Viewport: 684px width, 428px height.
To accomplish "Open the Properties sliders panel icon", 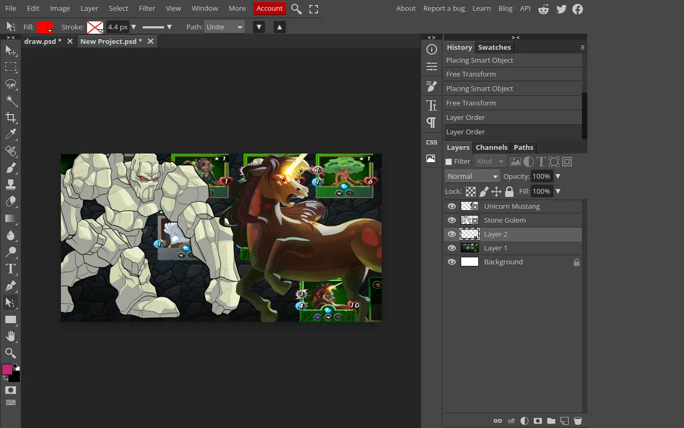I will coord(431,67).
